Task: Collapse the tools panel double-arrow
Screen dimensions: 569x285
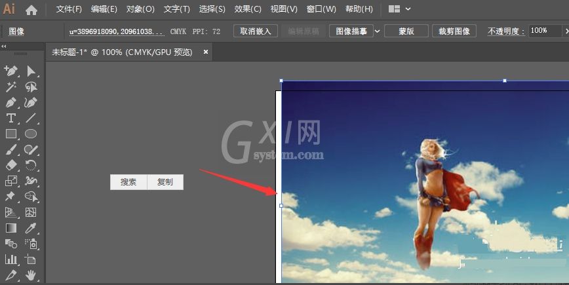Action: [4, 47]
